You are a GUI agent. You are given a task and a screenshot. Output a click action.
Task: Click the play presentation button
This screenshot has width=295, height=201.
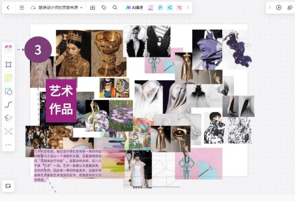pyautogui.click(x=279, y=8)
